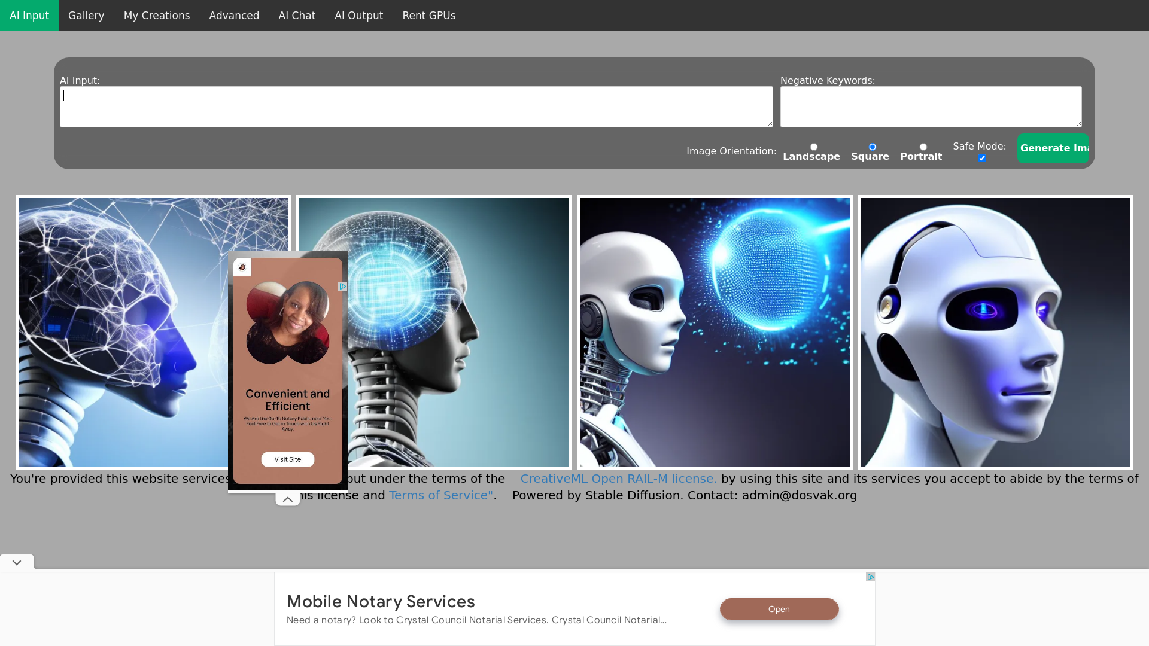1149x646 pixels.
Task: Open the Rent GPUs page
Action: [x=429, y=16]
